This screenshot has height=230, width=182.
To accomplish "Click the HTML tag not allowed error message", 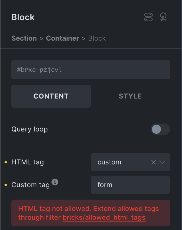I will pos(88,209).
